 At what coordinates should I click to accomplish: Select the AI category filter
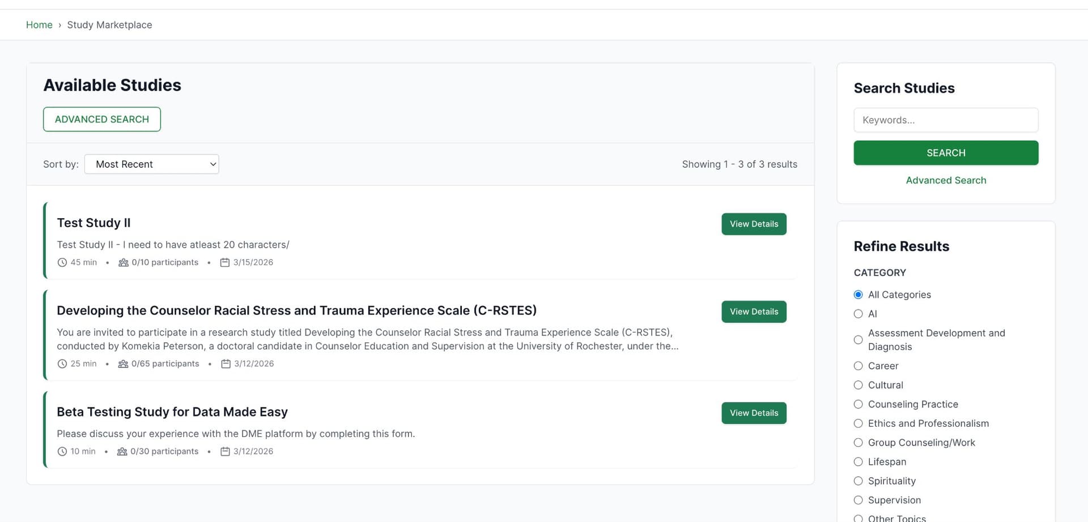(x=858, y=313)
